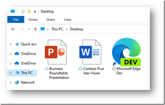Open the chevron before This PC breadcrumb
This screenshot has width=165, height=105.
click(x=48, y=29)
